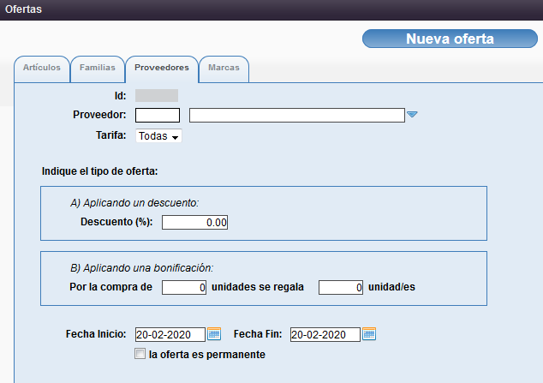Click the greyed Id field
This screenshot has height=383, width=543.
point(157,96)
